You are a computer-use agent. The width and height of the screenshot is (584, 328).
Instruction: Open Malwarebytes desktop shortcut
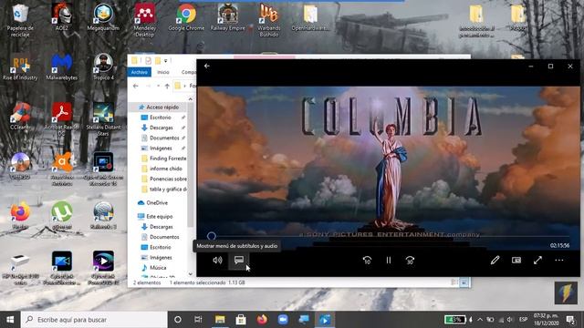click(62, 67)
